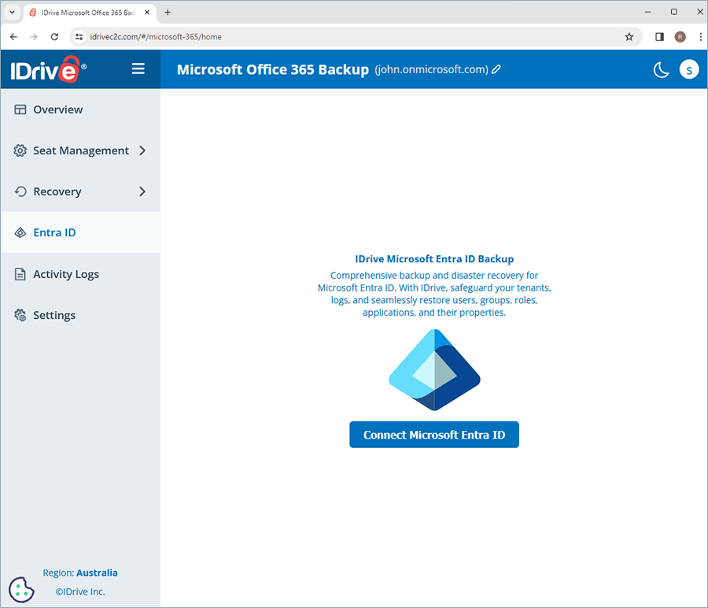708x608 pixels.
Task: Expand the Recovery chevron
Action: pyautogui.click(x=142, y=191)
